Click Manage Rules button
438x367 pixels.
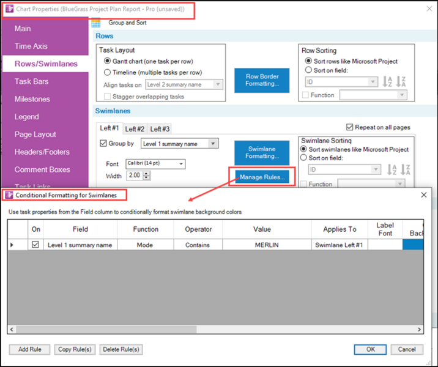click(x=262, y=177)
